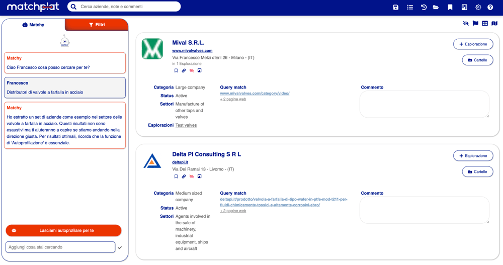This screenshot has width=503, height=265.
Task: Click the chain link icon for Delta PI Consulting
Action: (x=184, y=176)
